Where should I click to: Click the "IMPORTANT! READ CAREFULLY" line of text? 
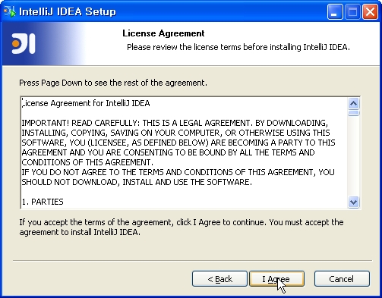(x=175, y=123)
